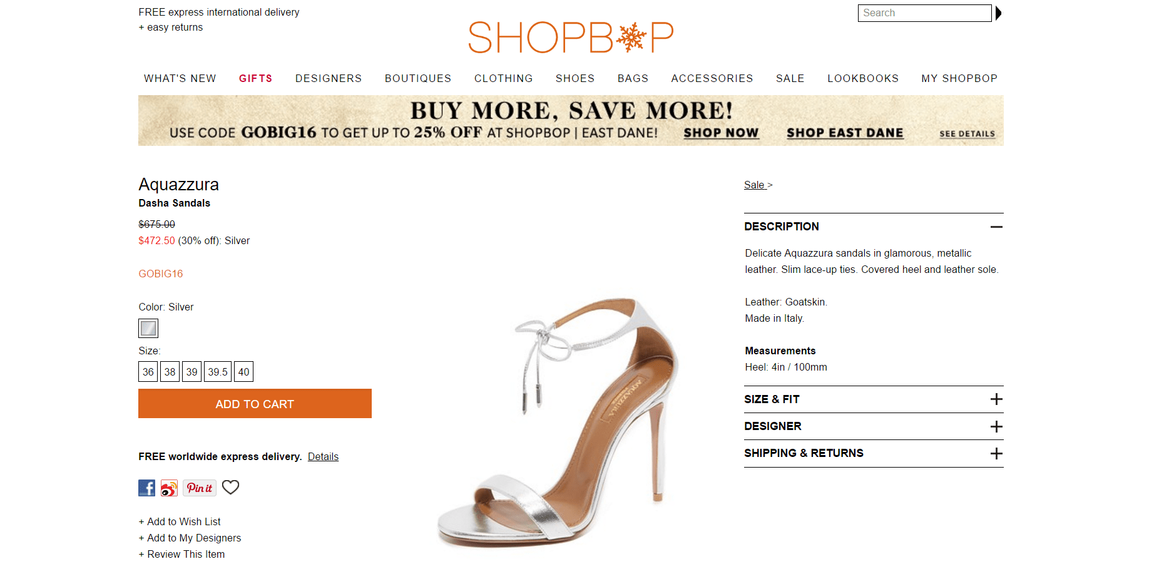Viewport: 1159px width, 564px height.
Task: Click the Weibo share icon
Action: pos(169,488)
